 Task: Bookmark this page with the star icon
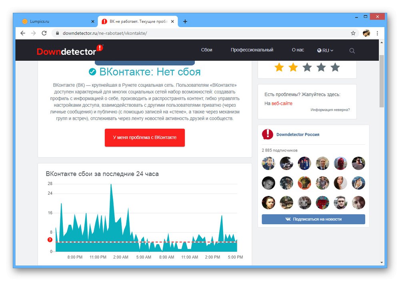[x=353, y=33]
